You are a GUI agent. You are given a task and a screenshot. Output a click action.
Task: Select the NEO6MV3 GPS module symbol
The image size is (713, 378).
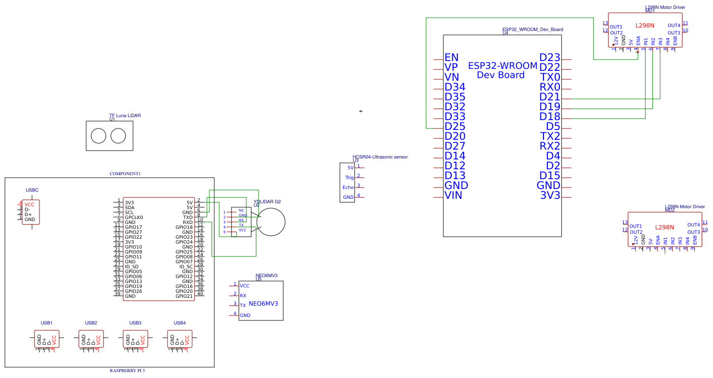pyautogui.click(x=261, y=301)
